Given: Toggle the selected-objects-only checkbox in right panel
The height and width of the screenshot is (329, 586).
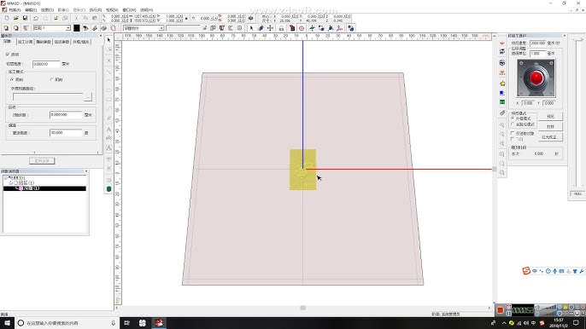Looking at the screenshot, I should point(513,133).
